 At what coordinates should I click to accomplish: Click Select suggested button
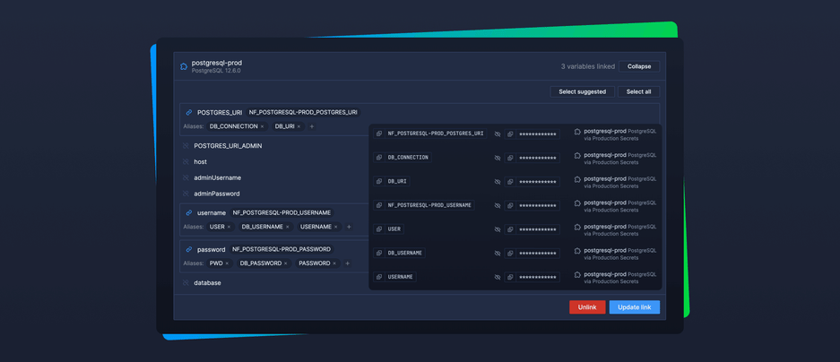(583, 91)
